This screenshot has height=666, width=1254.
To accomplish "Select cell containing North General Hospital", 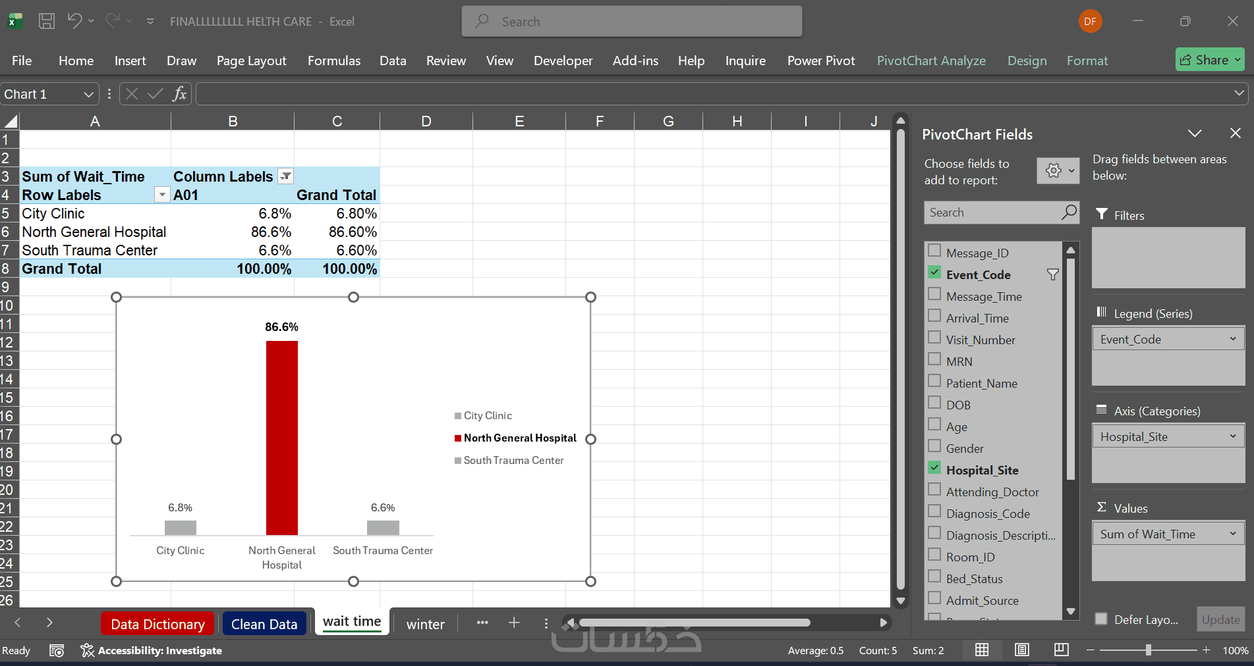I will point(95,232).
